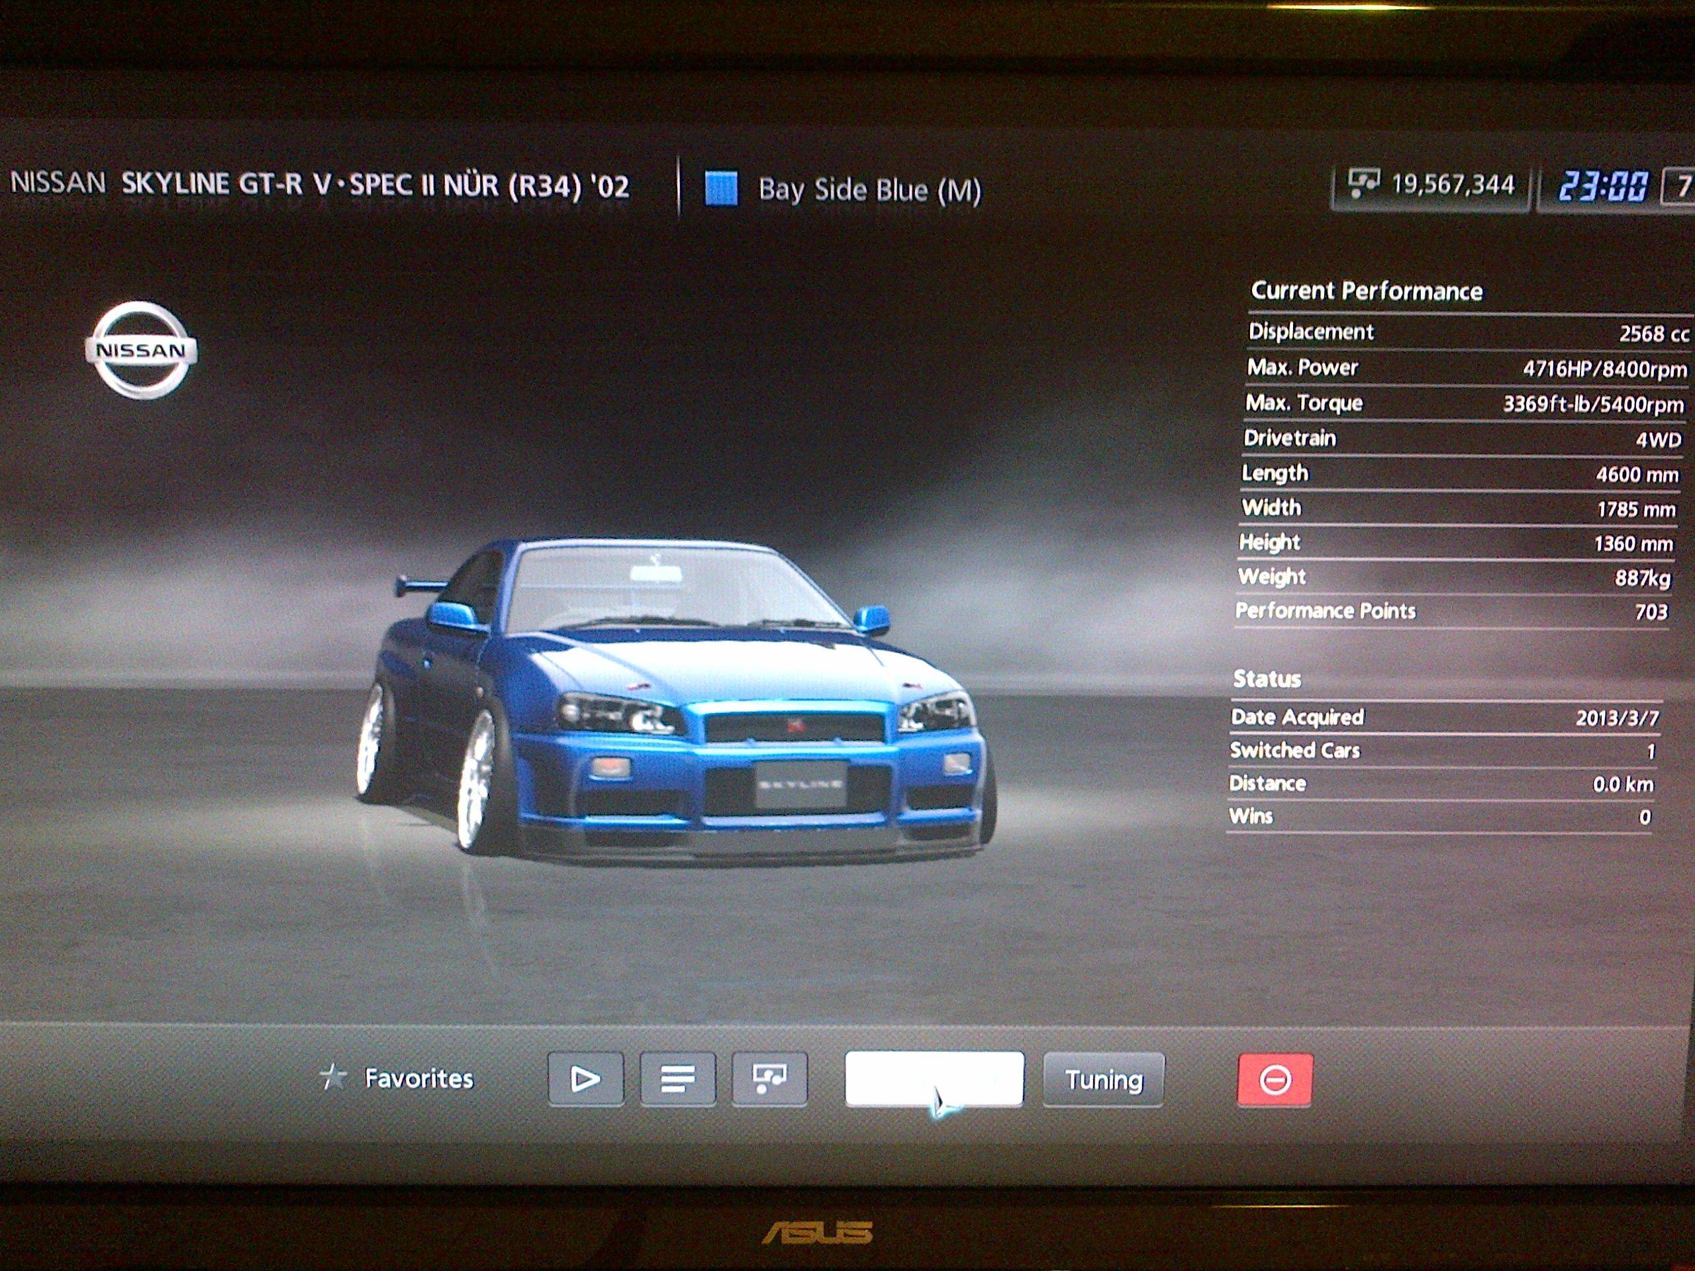The height and width of the screenshot is (1271, 1695).
Task: Click the Date Acquired '2013/3/7' value
Action: [x=1618, y=718]
